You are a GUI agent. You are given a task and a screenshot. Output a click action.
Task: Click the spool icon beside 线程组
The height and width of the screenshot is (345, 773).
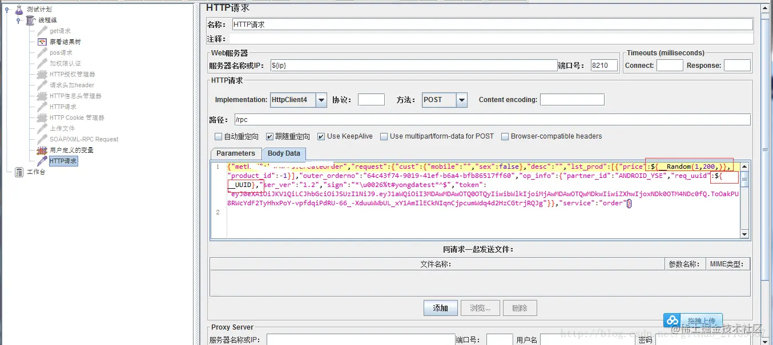pos(31,20)
